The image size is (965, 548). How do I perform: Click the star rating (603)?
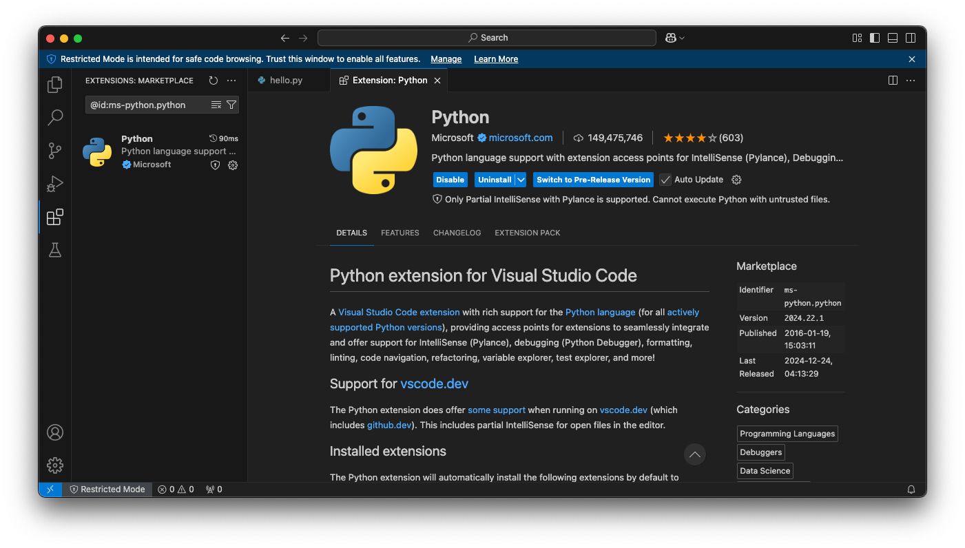[703, 138]
